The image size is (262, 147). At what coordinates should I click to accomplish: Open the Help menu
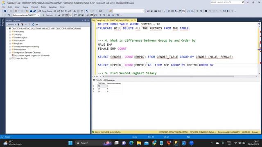[x=62, y=7]
